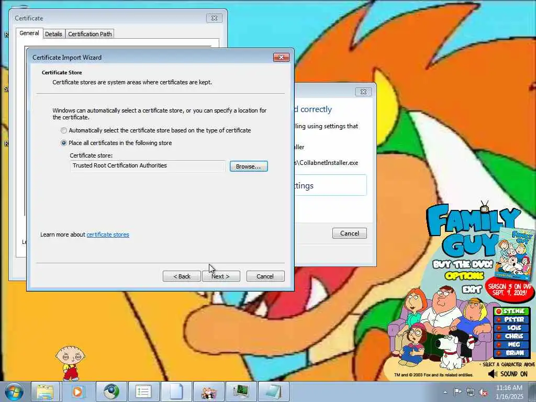536x402 pixels.
Task: Open the blue-green globe browser taskbar icon
Action: pos(111,392)
